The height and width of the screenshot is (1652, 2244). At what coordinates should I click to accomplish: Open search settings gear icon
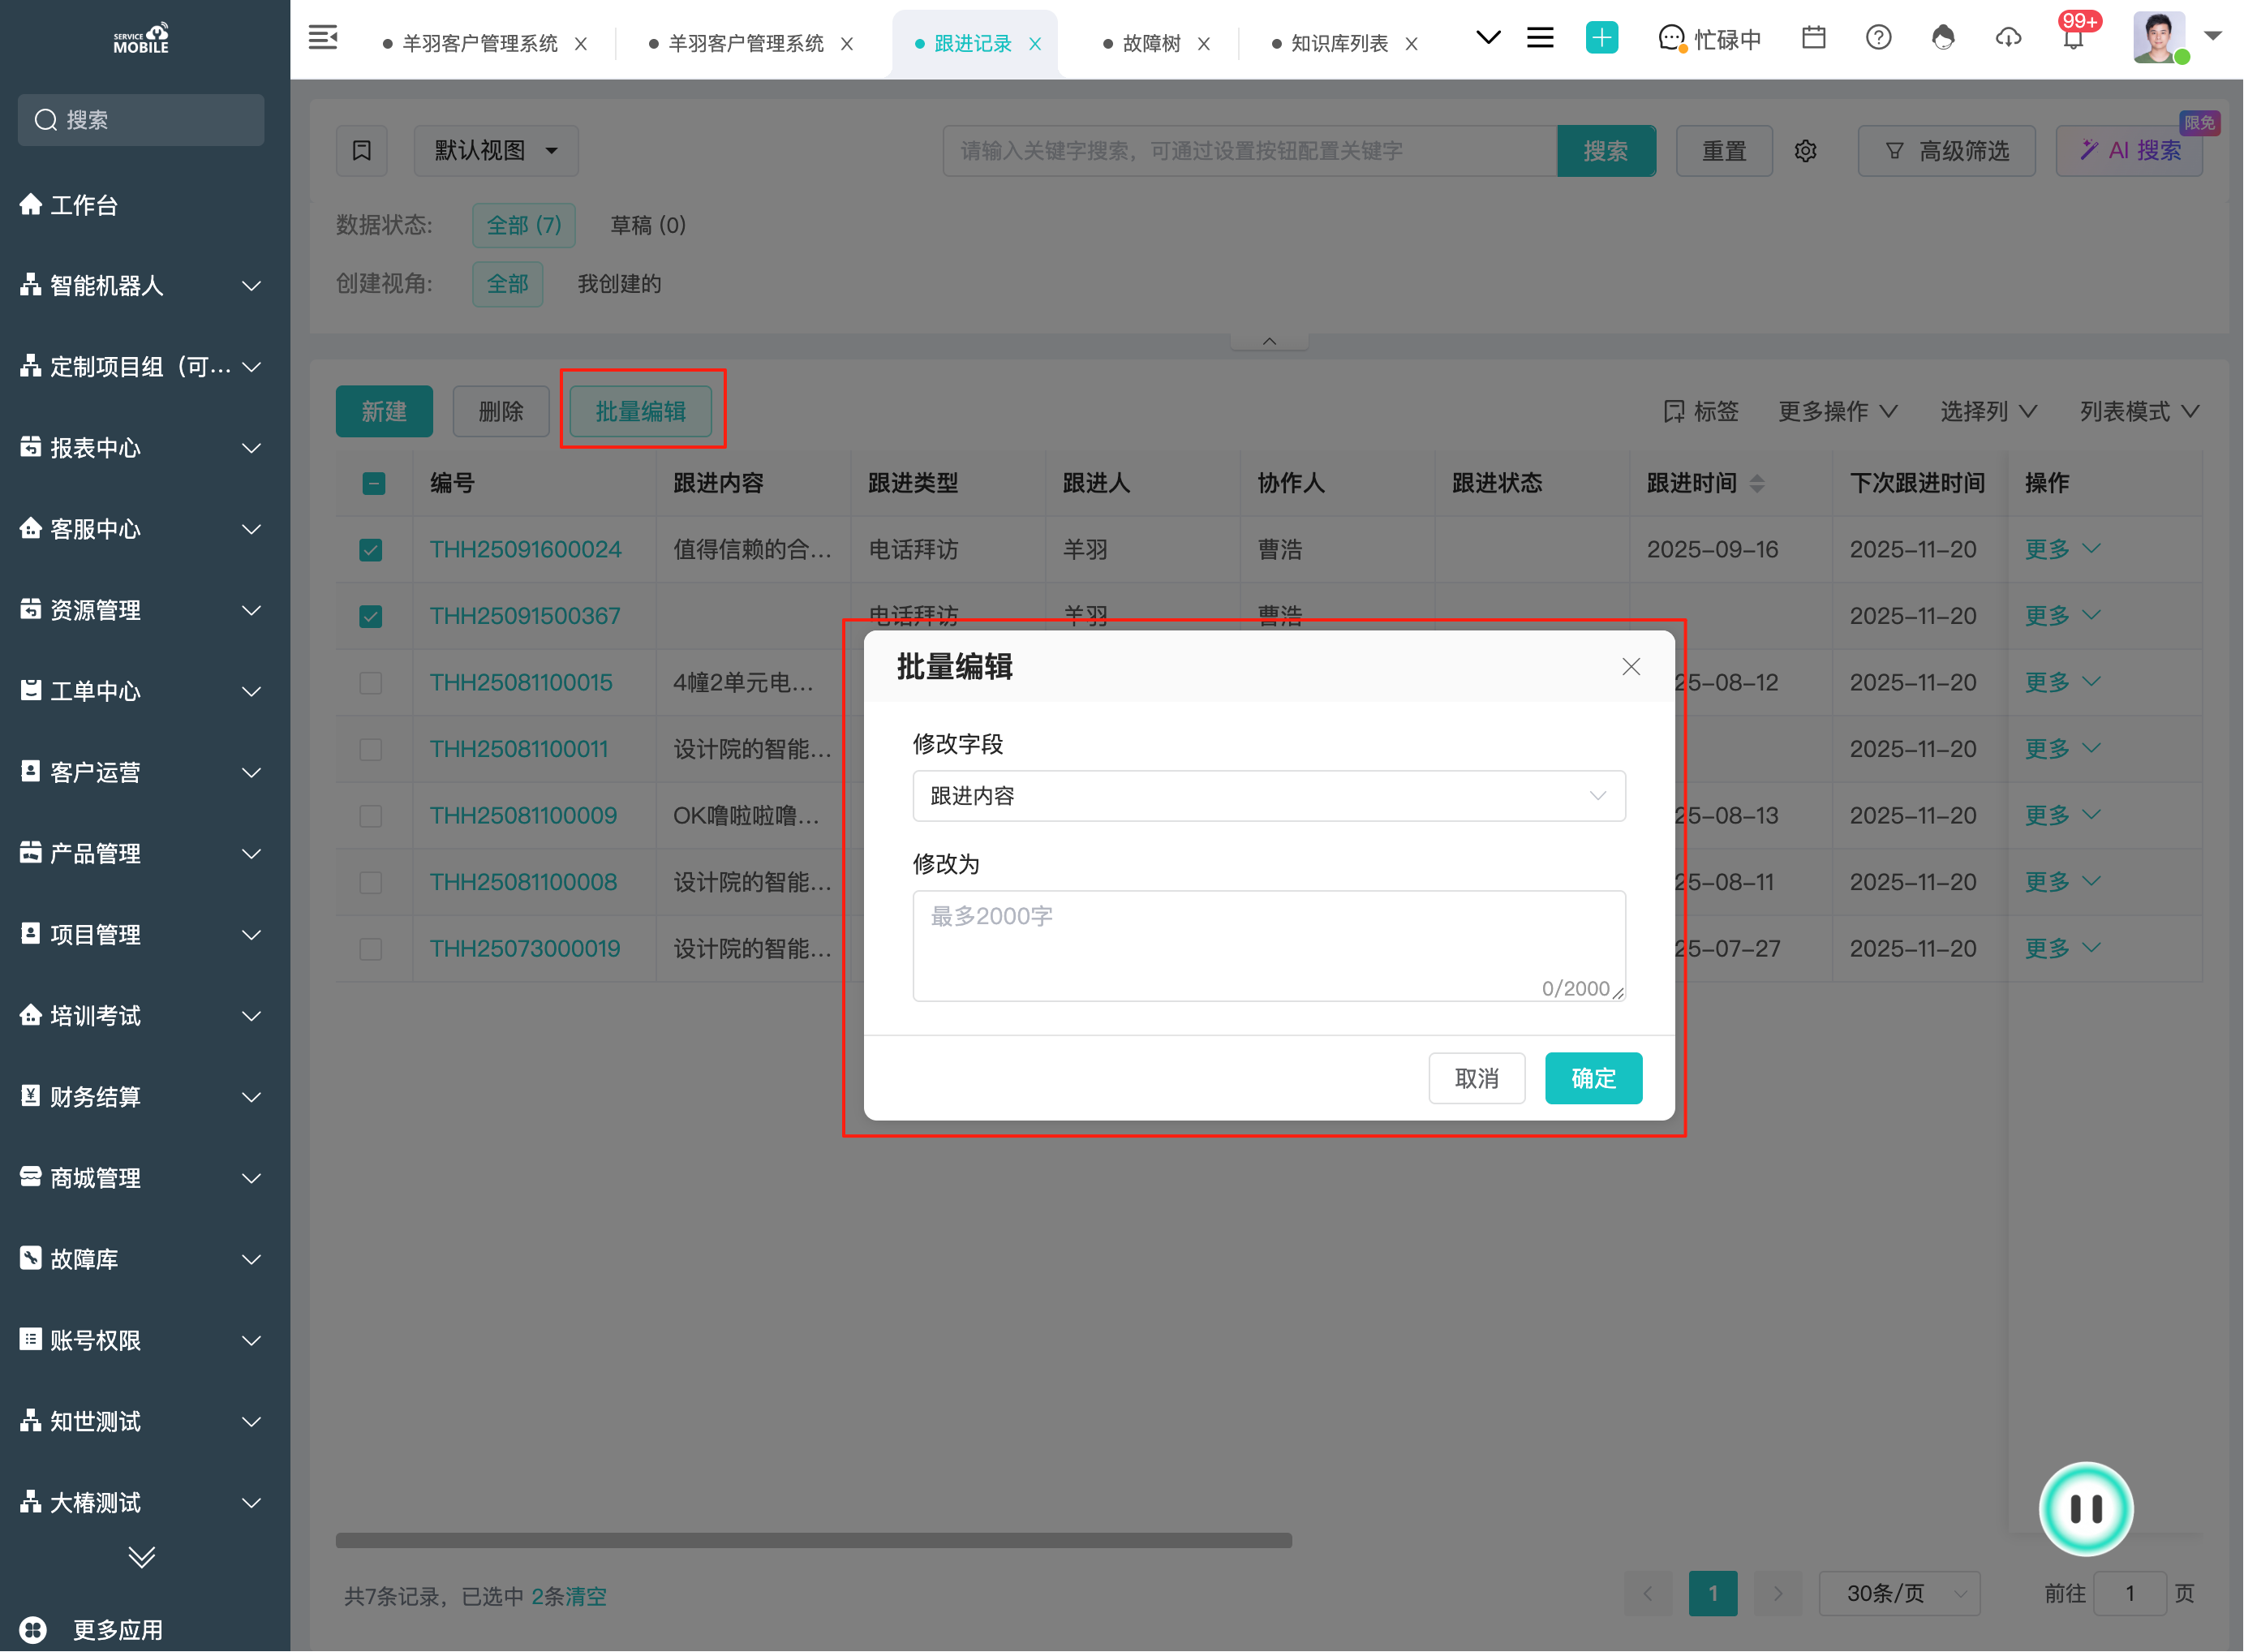pyautogui.click(x=1805, y=151)
